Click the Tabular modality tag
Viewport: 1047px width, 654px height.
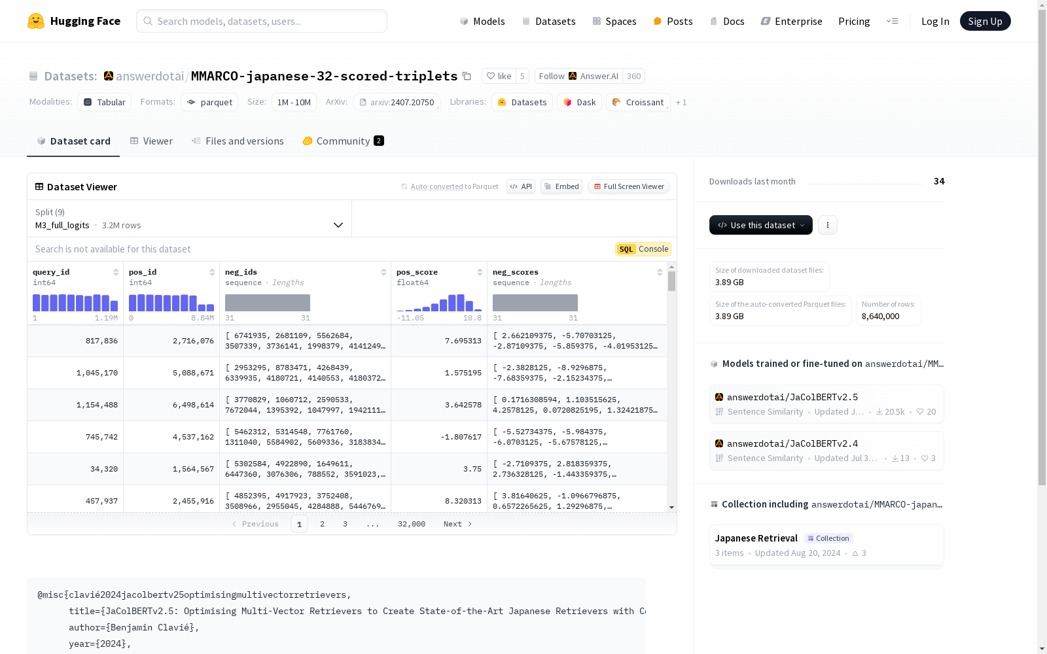[x=105, y=102]
